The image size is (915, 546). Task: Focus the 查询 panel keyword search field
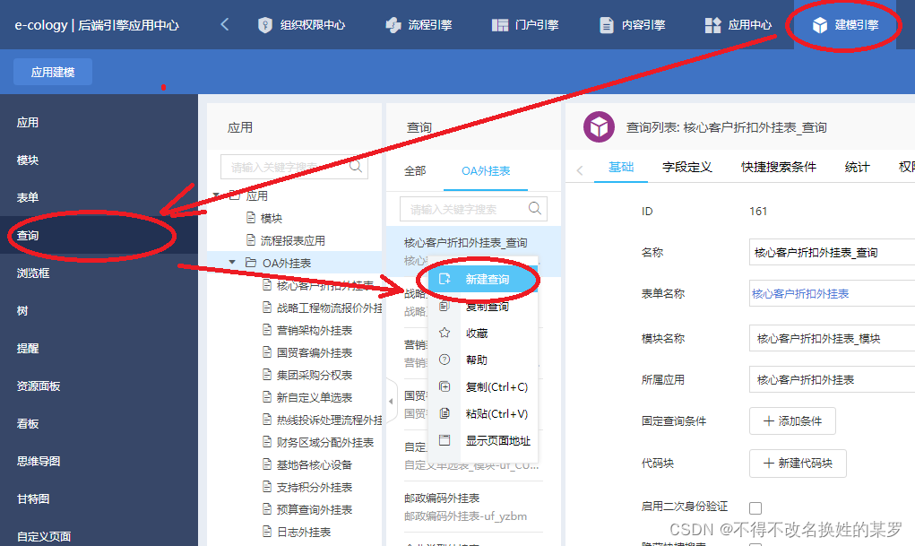coord(474,209)
